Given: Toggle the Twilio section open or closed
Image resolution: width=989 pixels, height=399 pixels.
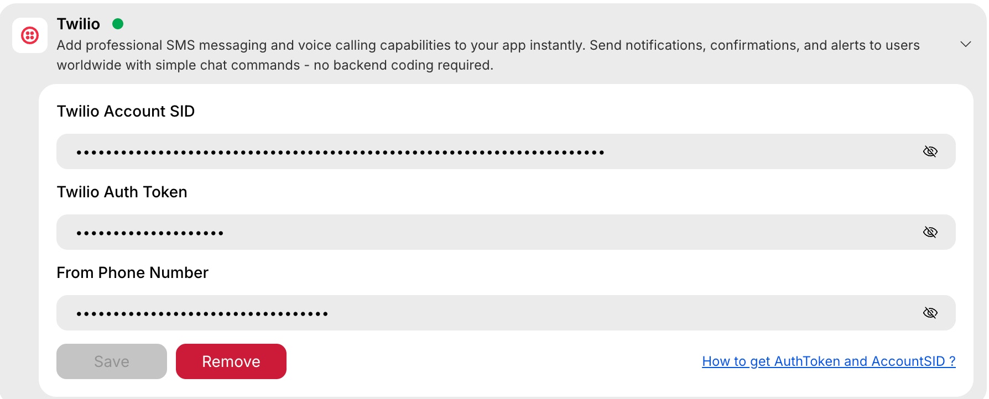Looking at the screenshot, I should pyautogui.click(x=966, y=44).
